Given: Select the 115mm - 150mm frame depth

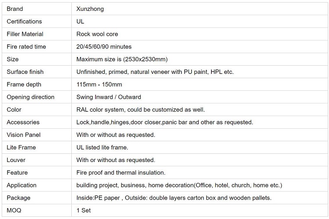Looking at the screenshot, I should coord(99,85).
